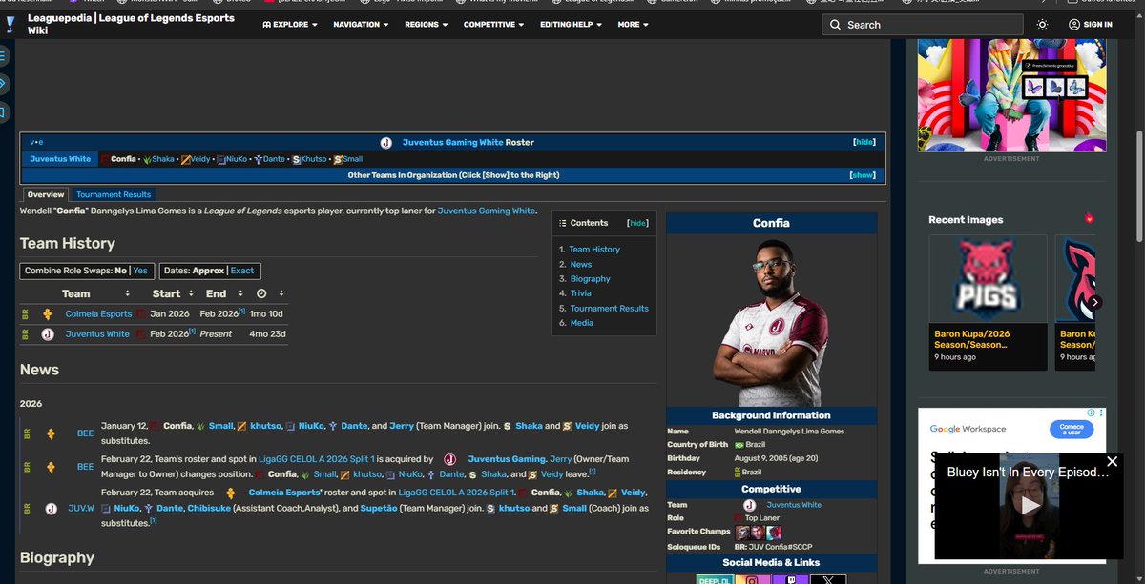1145x584 pixels.
Task: Click the Juventus White logo in Team History
Action: click(x=47, y=333)
